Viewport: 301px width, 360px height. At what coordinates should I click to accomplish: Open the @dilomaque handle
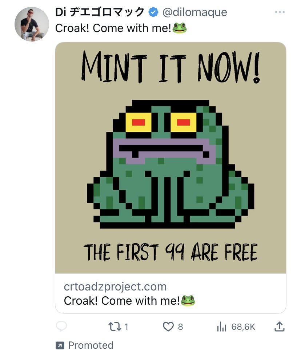[x=194, y=12]
